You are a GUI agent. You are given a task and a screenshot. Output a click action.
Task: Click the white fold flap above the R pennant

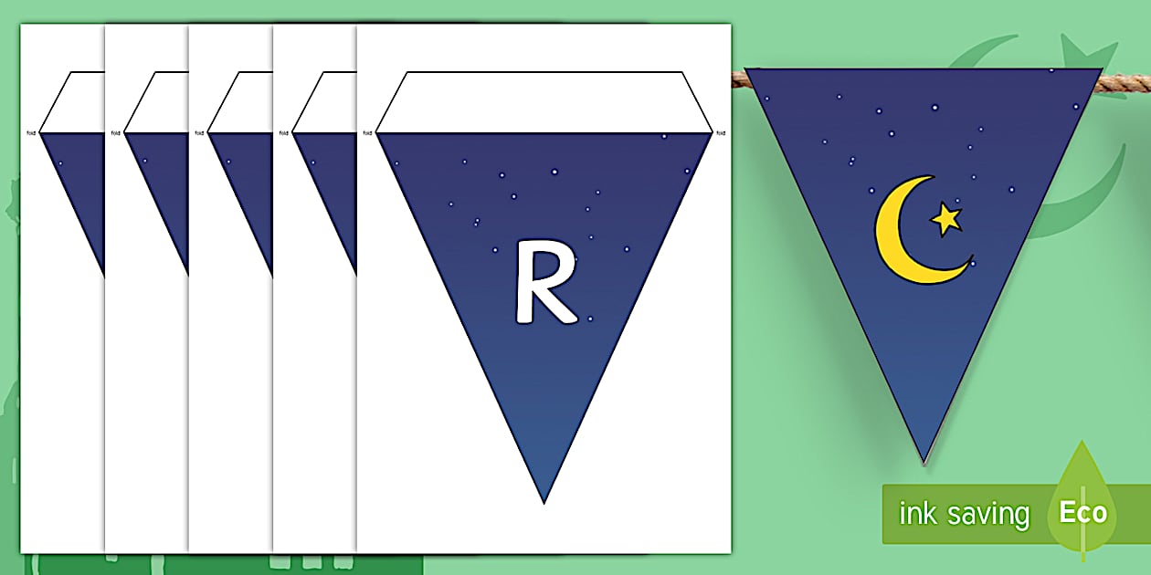544,102
